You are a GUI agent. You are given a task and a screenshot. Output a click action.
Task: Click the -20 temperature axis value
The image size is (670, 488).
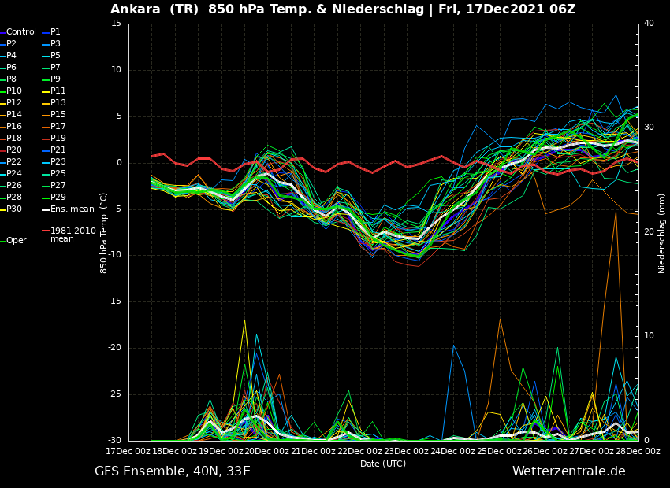[x=114, y=348]
